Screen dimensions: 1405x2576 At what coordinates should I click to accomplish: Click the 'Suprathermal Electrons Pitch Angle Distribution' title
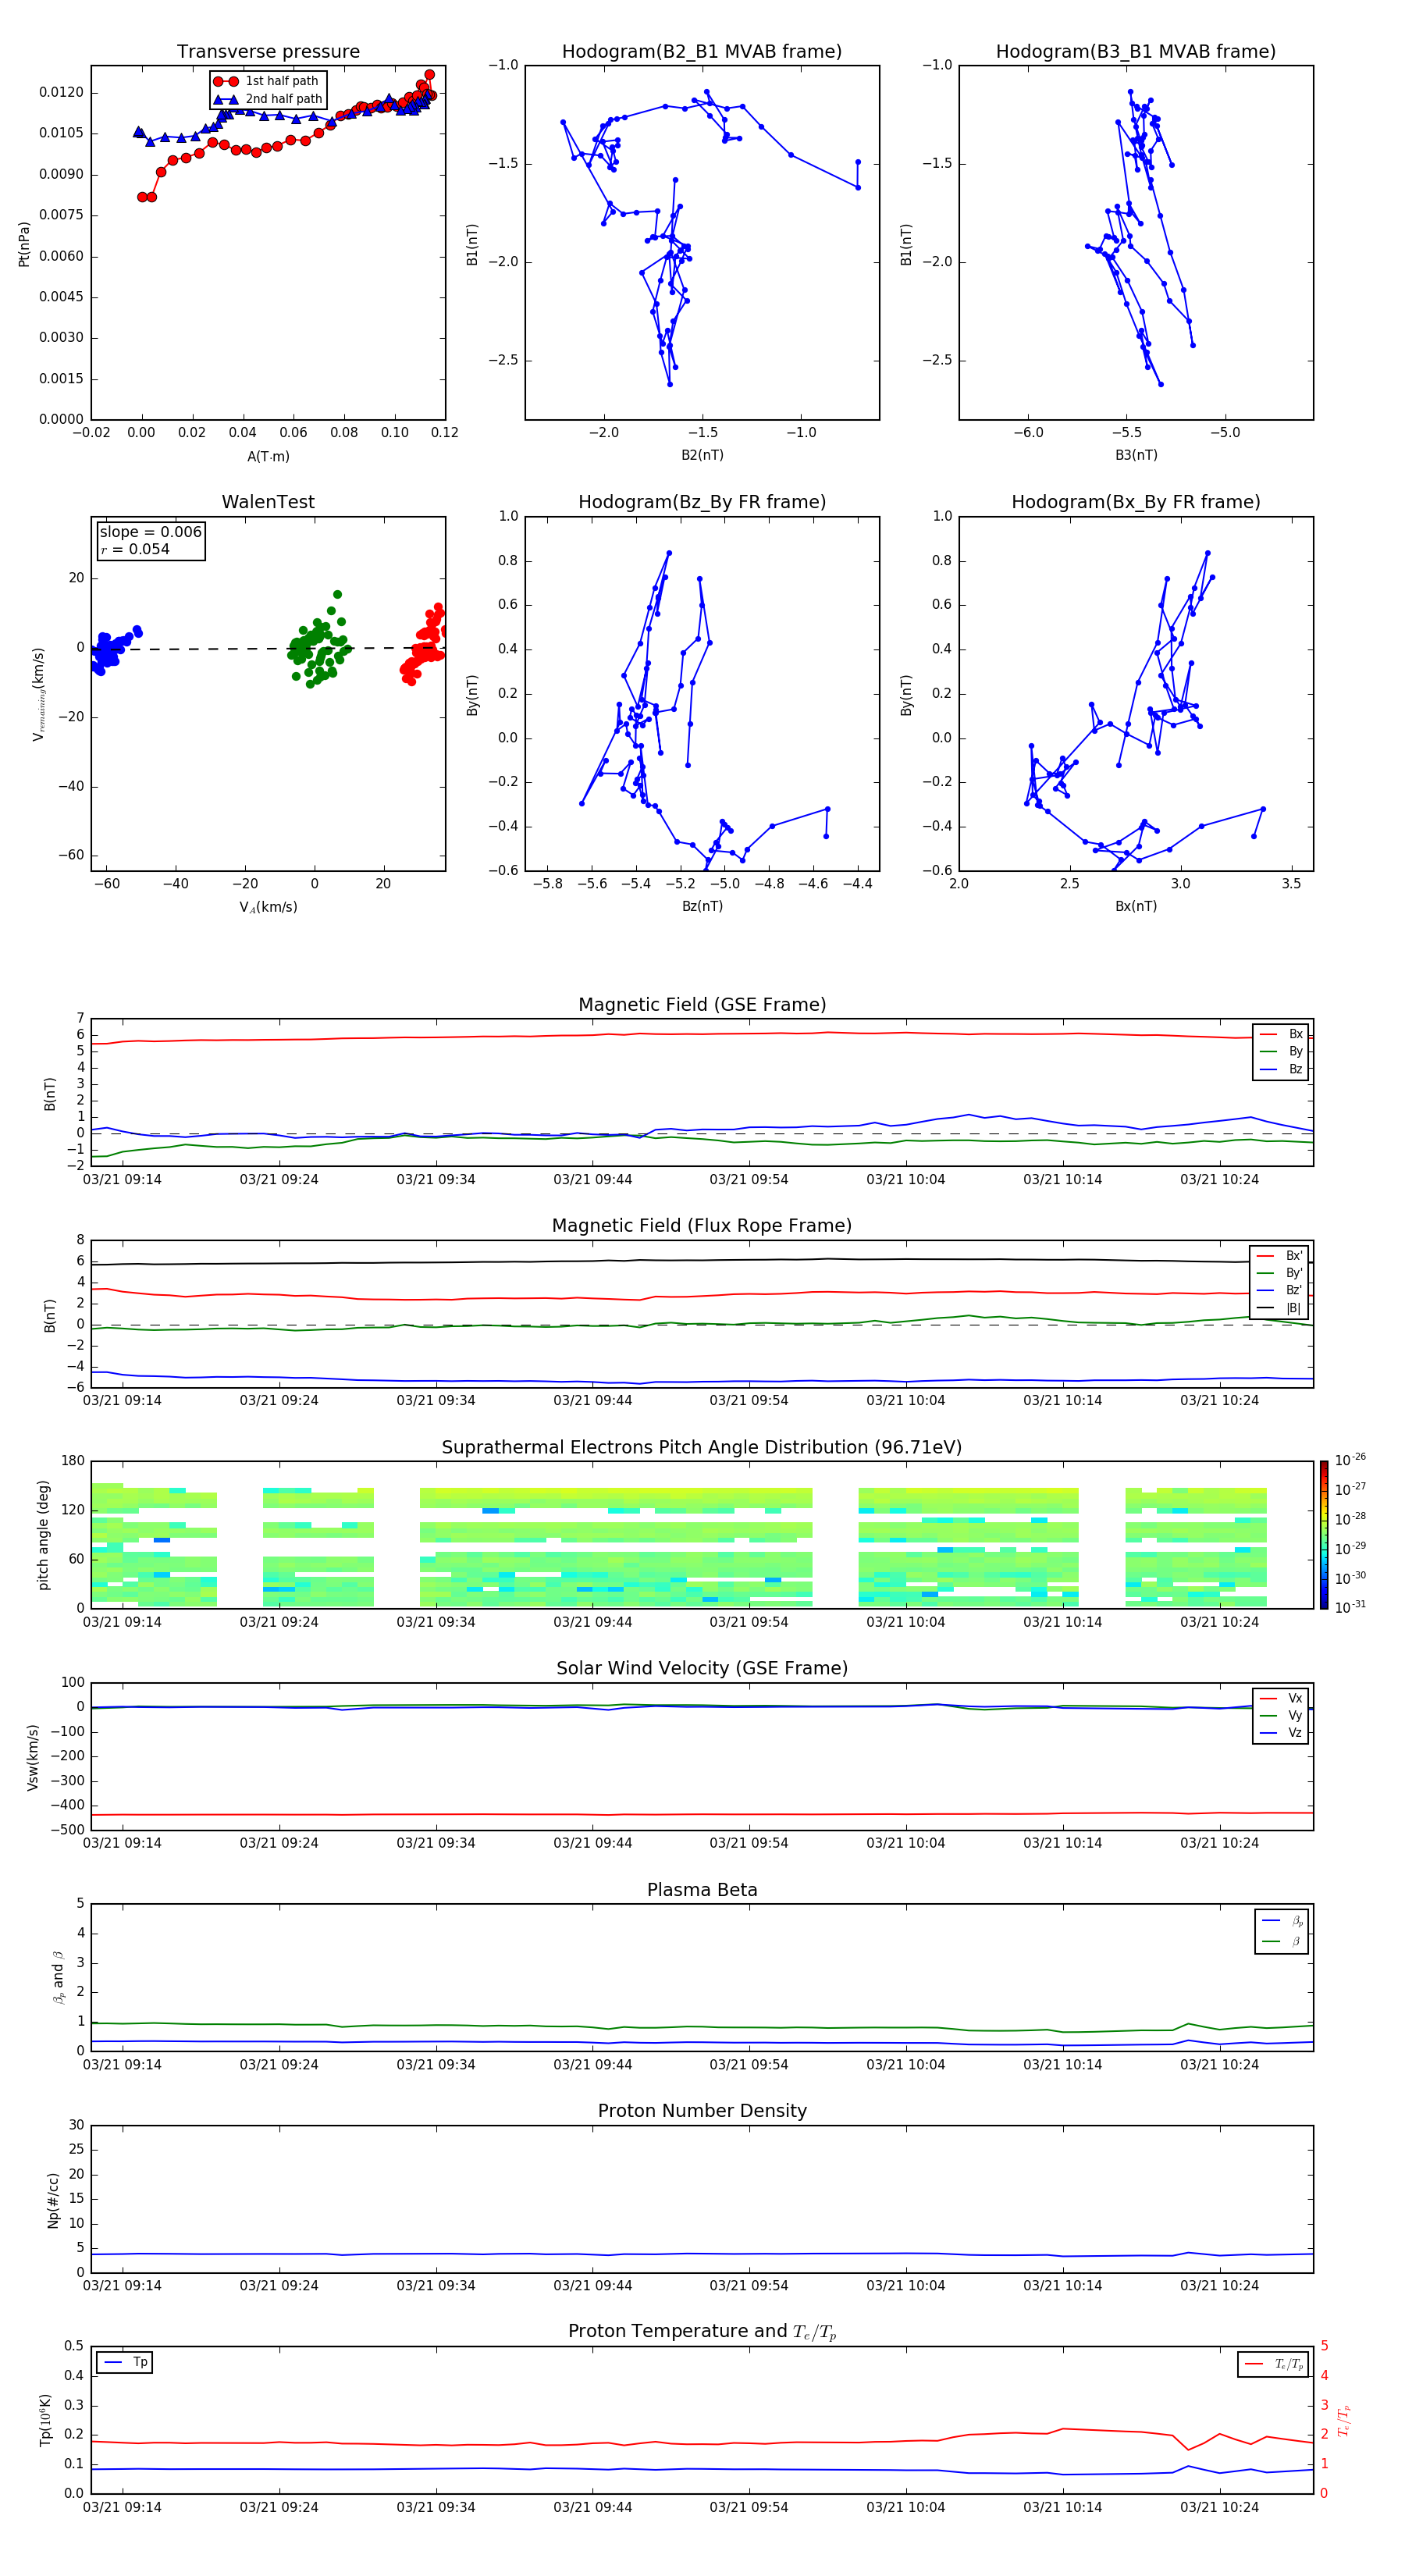pyautogui.click(x=702, y=1448)
